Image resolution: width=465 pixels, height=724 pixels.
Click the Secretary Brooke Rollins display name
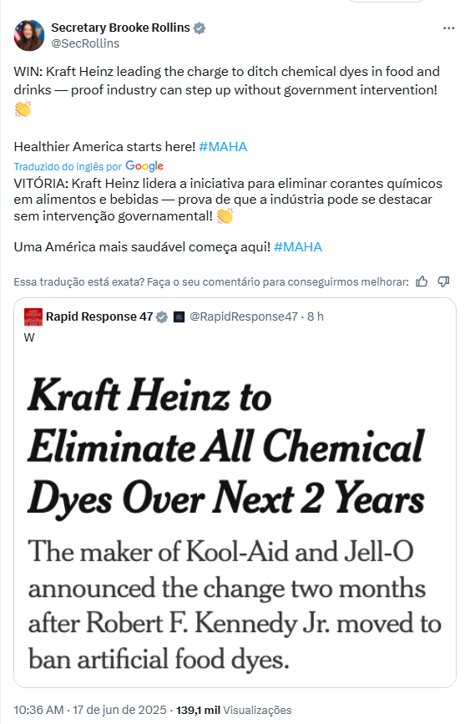(120, 28)
